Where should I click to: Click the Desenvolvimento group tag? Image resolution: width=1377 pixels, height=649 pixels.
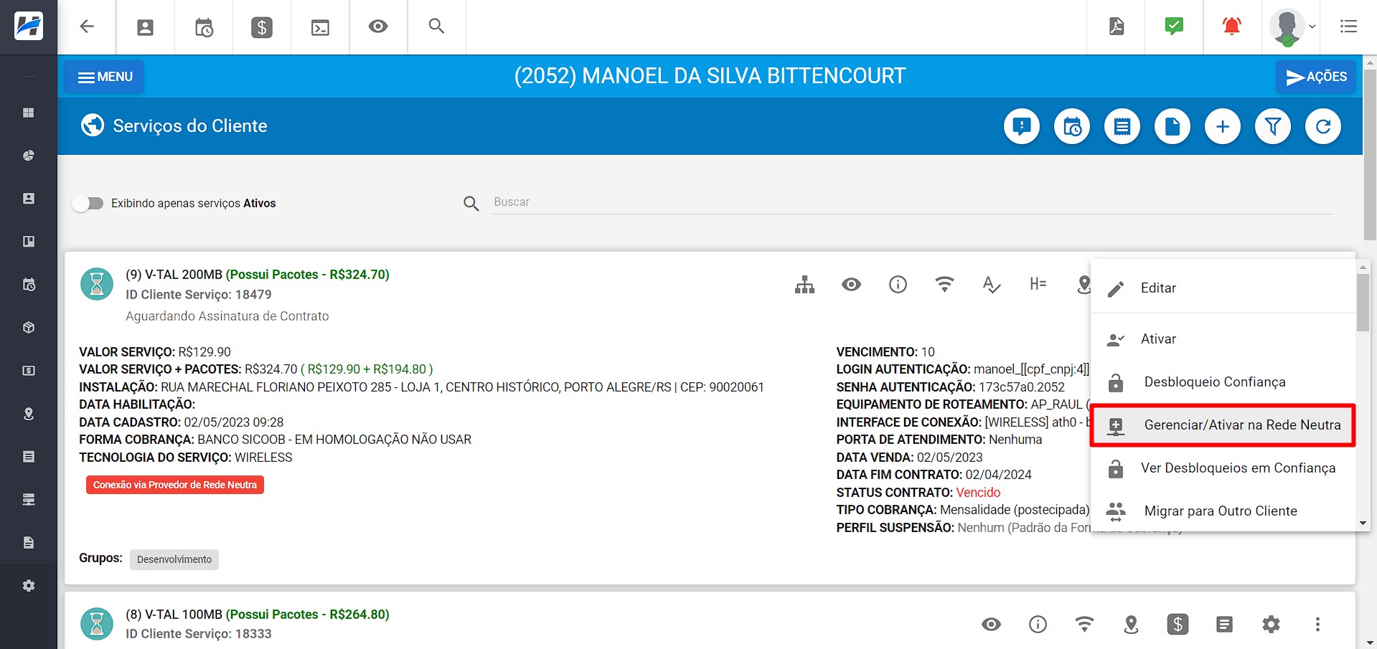(174, 559)
